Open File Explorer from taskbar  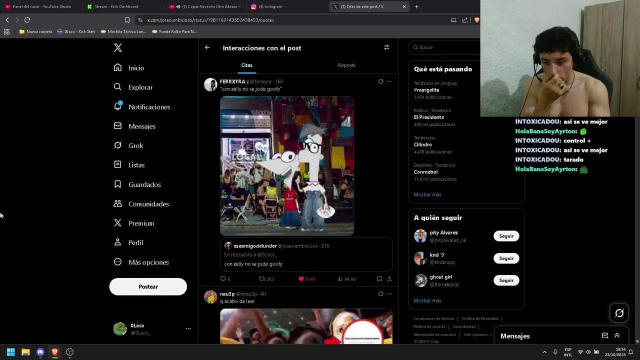tap(25, 352)
